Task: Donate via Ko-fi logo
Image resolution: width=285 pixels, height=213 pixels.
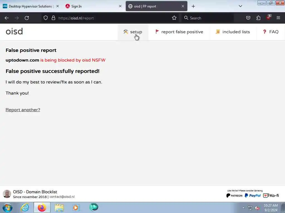Action: click(271, 196)
